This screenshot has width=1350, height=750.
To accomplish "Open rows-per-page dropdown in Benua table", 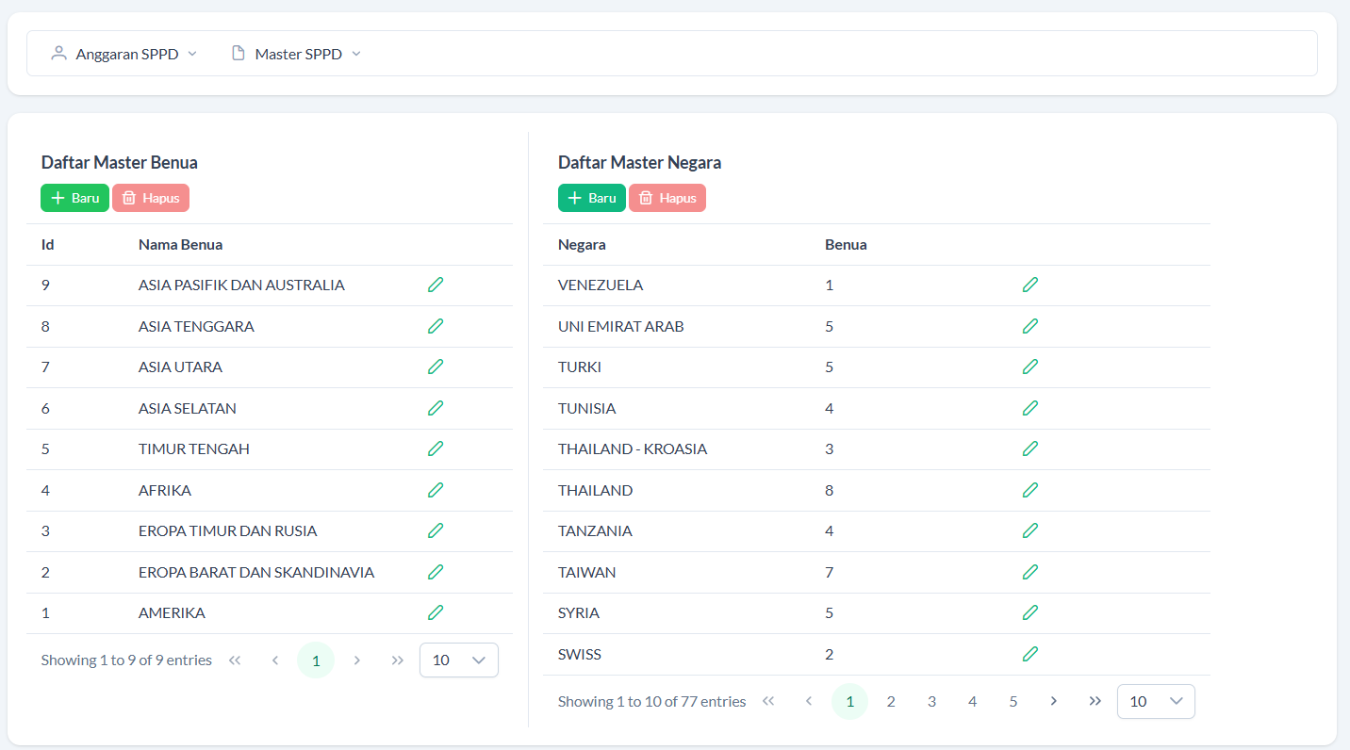I will click(459, 660).
